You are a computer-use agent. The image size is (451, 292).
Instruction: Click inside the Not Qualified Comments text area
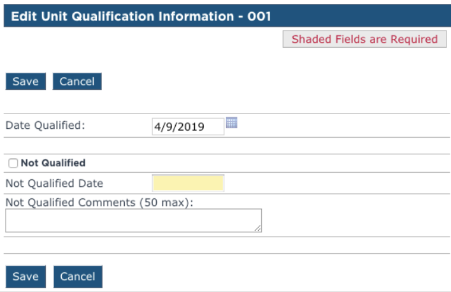coord(134,221)
